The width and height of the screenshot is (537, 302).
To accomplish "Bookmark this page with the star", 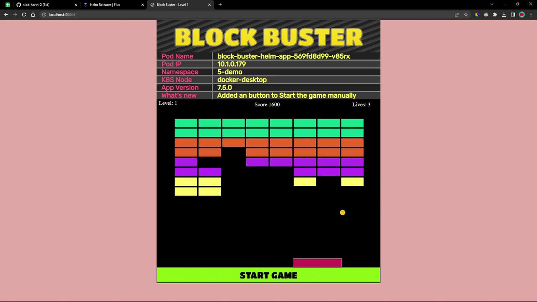I will [x=466, y=15].
